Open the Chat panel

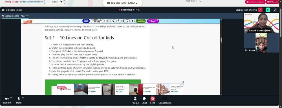click(144, 100)
